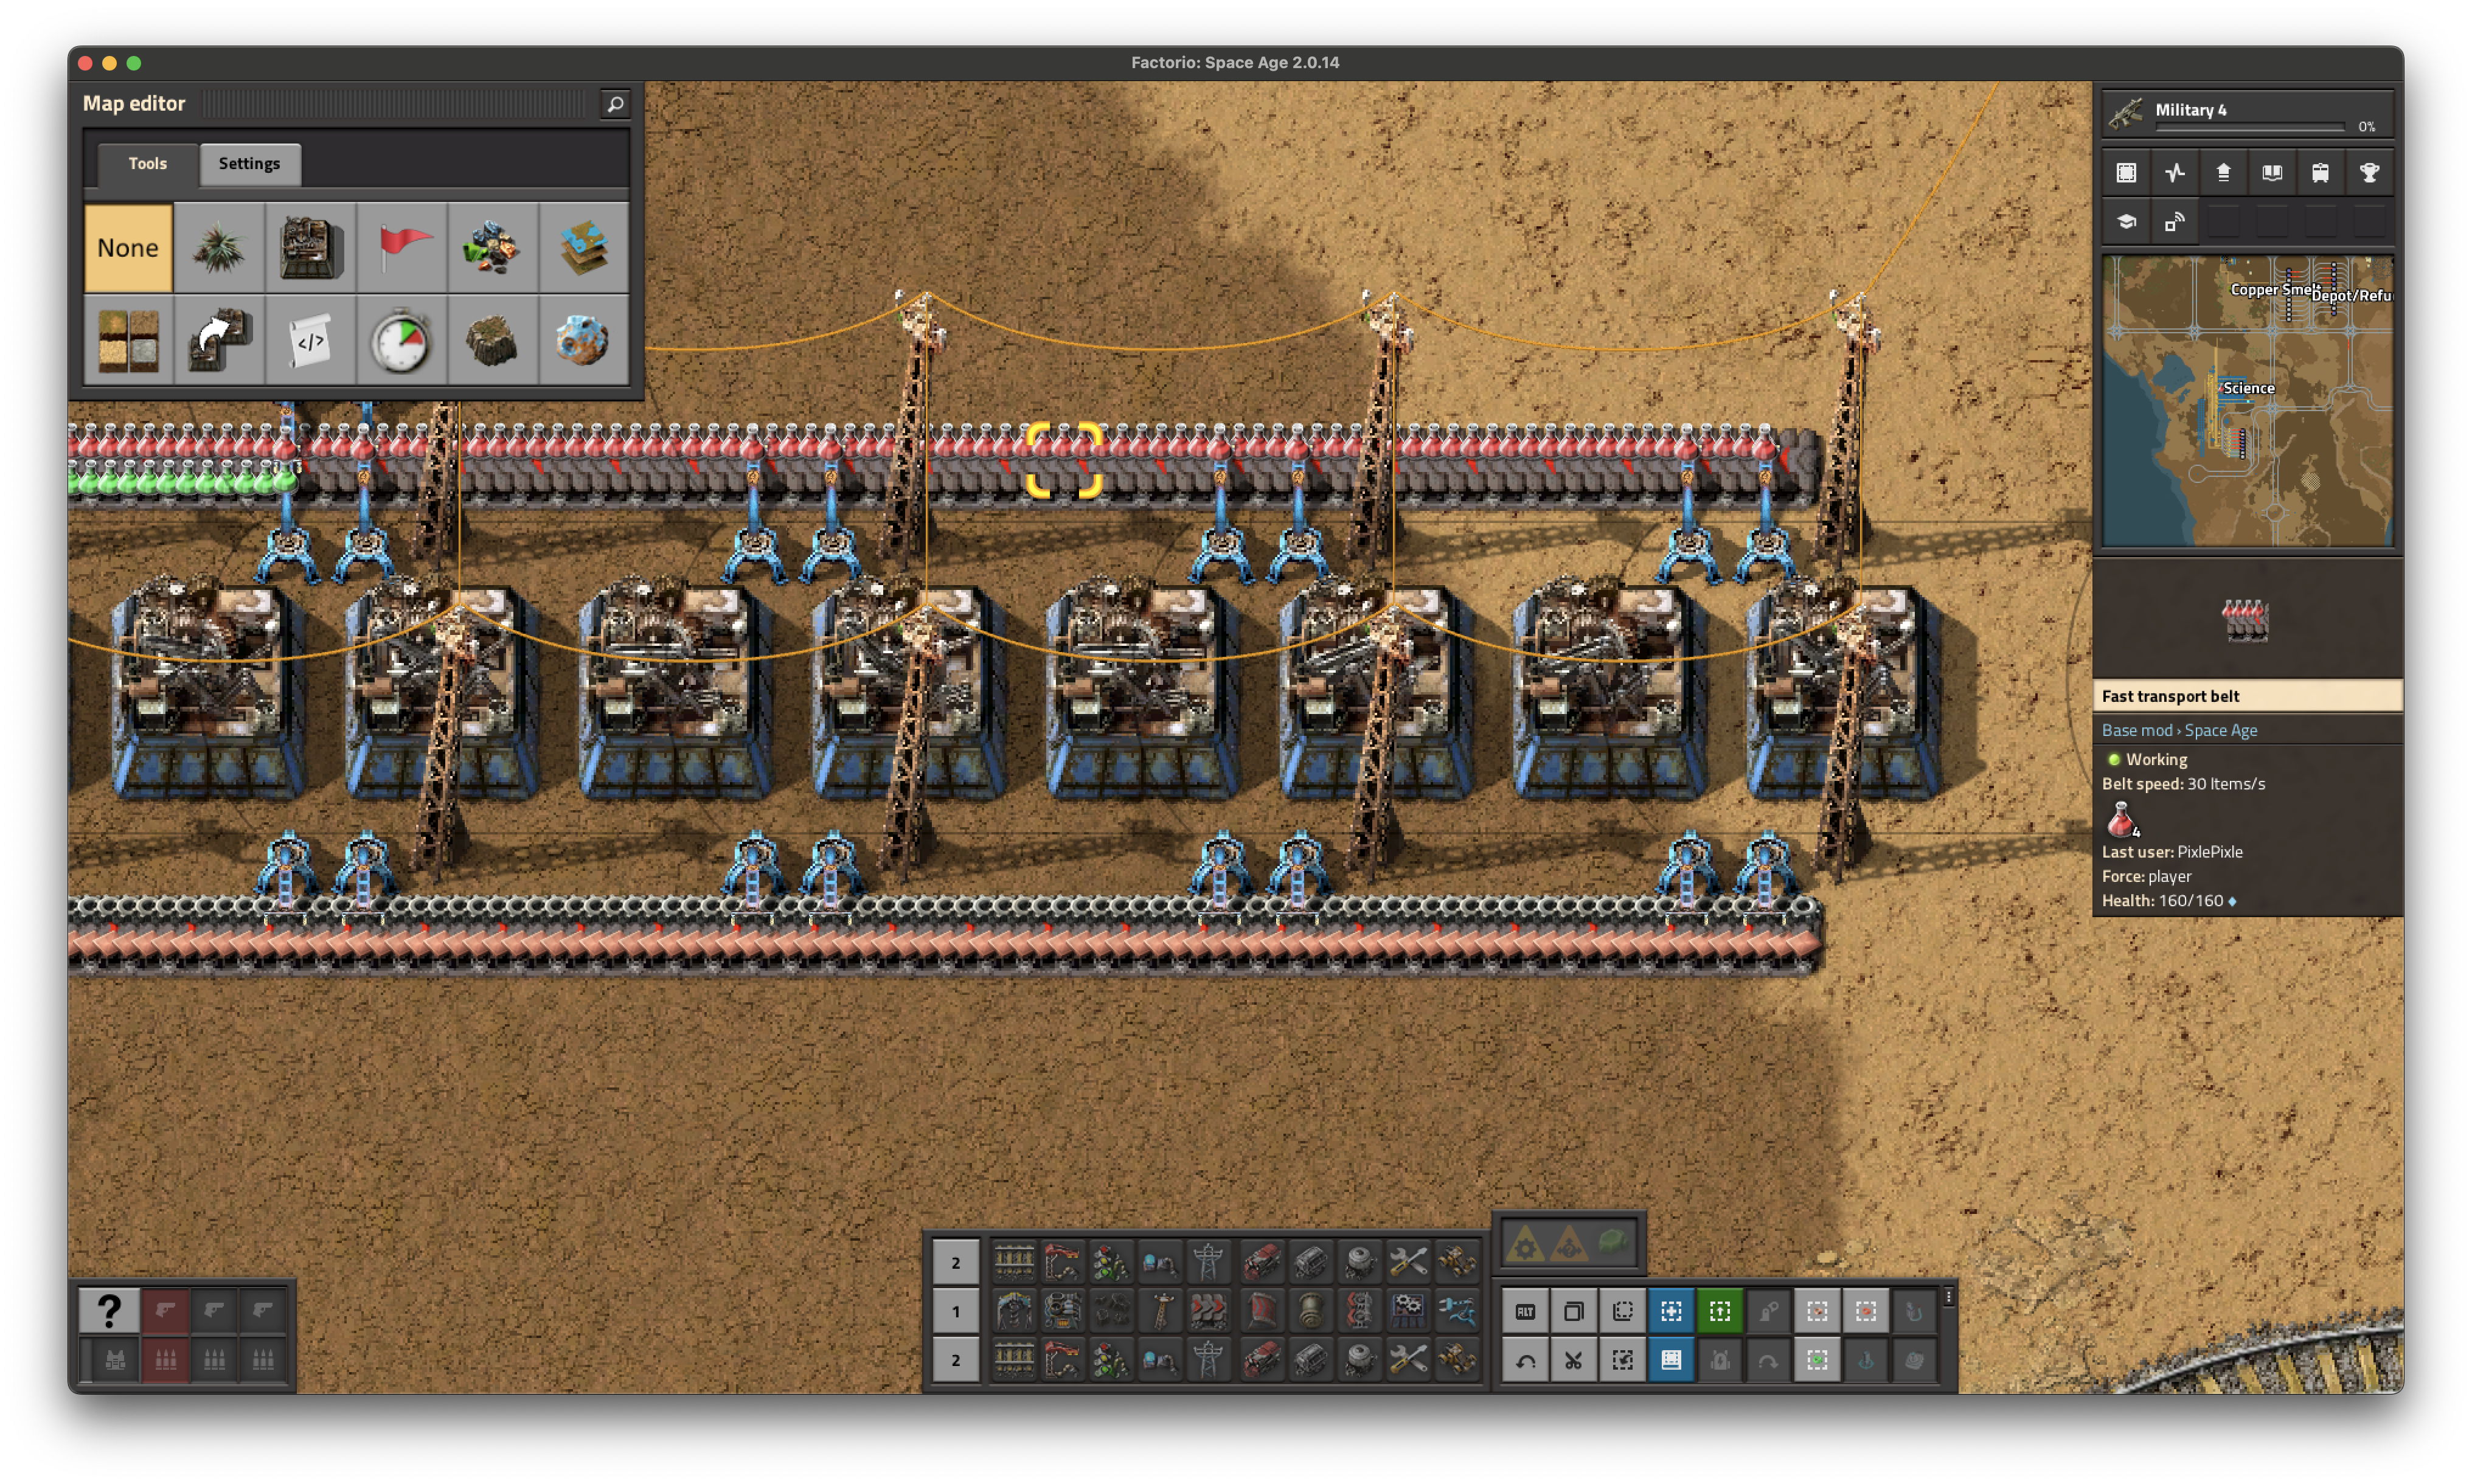The width and height of the screenshot is (2472, 1484).
Task: Select the Resources ore pile tool
Action: pos(492,247)
